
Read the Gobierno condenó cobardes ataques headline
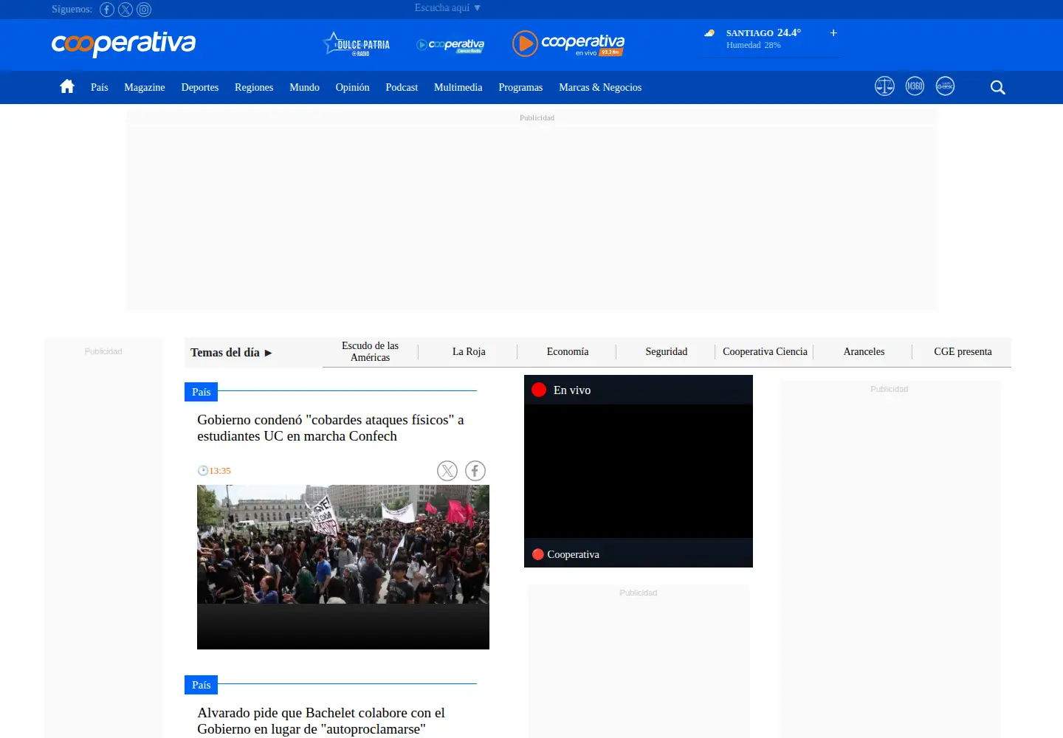[331, 428]
